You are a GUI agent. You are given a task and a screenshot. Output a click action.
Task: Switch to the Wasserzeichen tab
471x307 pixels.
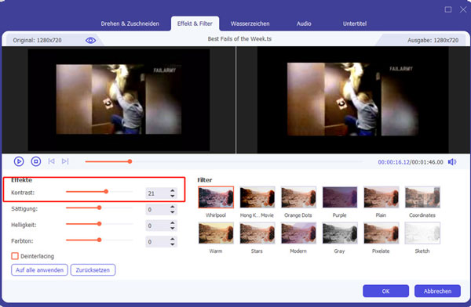click(x=250, y=23)
